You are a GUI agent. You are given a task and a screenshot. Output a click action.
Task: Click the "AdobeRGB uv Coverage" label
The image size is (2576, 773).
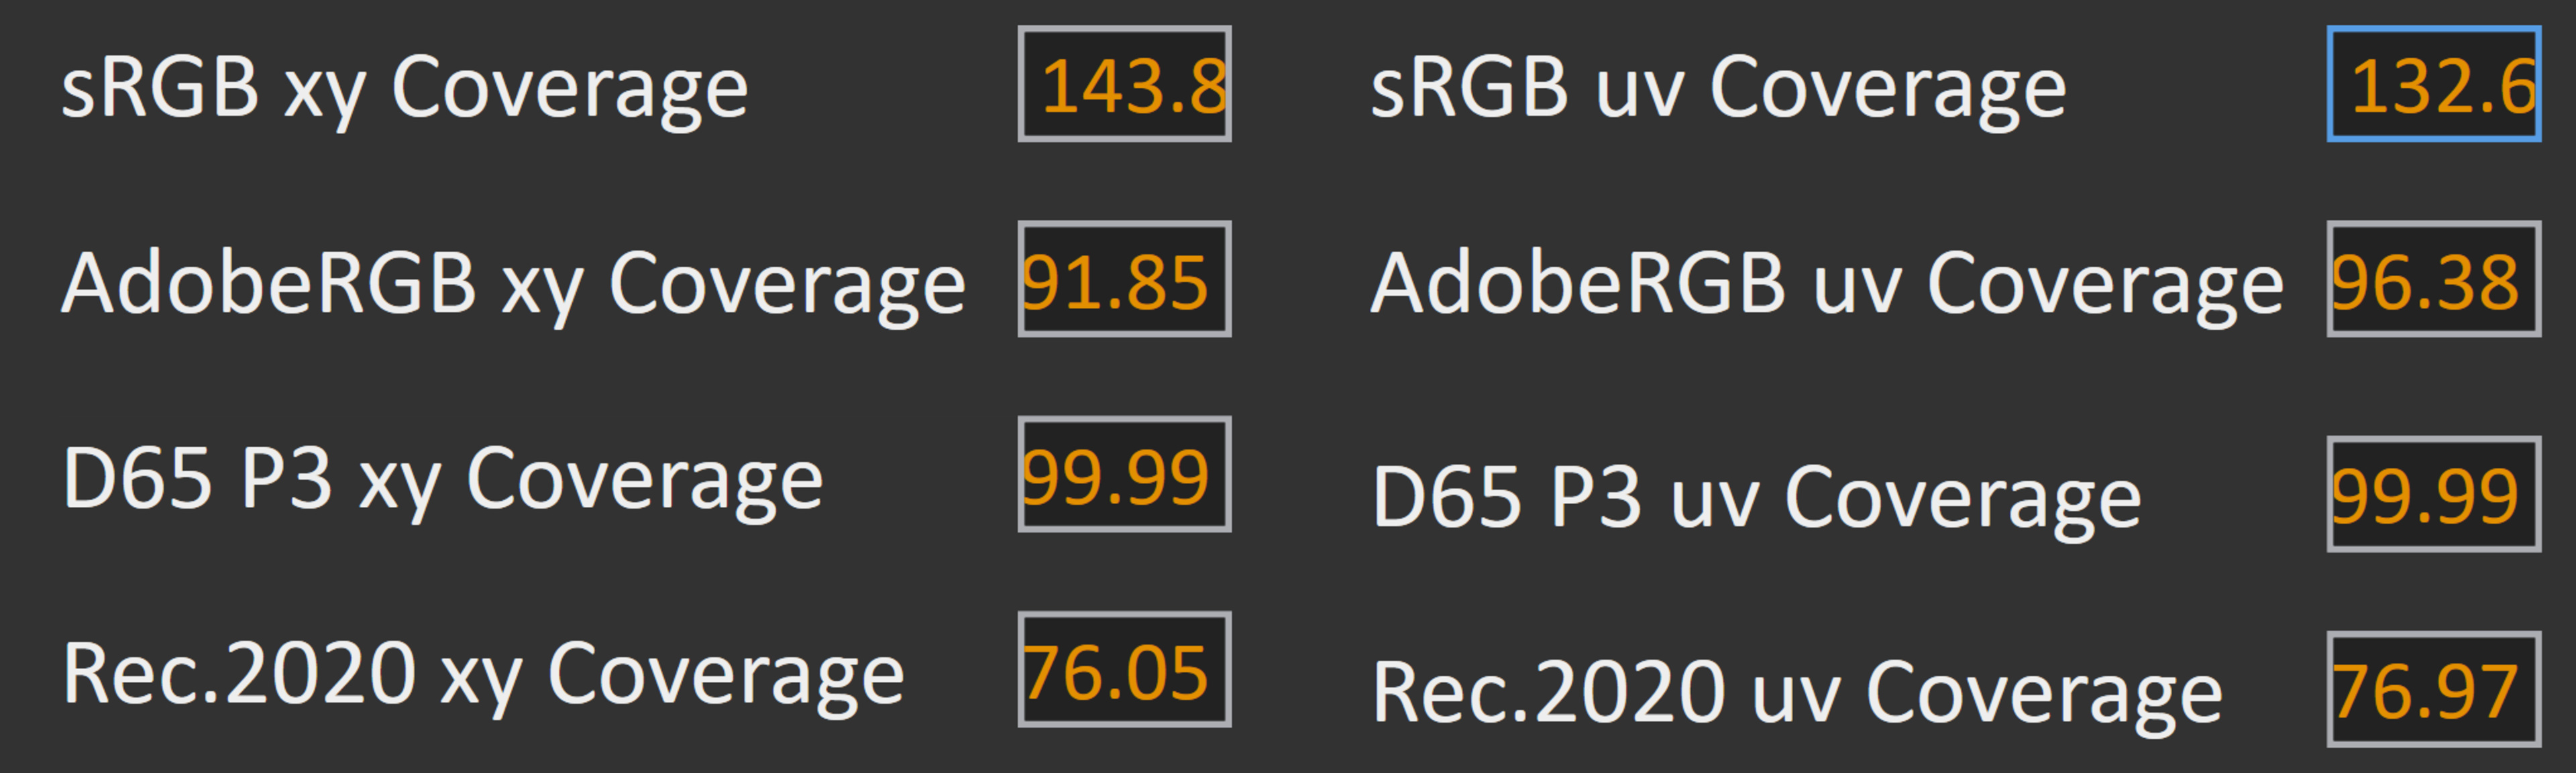pos(1826,284)
